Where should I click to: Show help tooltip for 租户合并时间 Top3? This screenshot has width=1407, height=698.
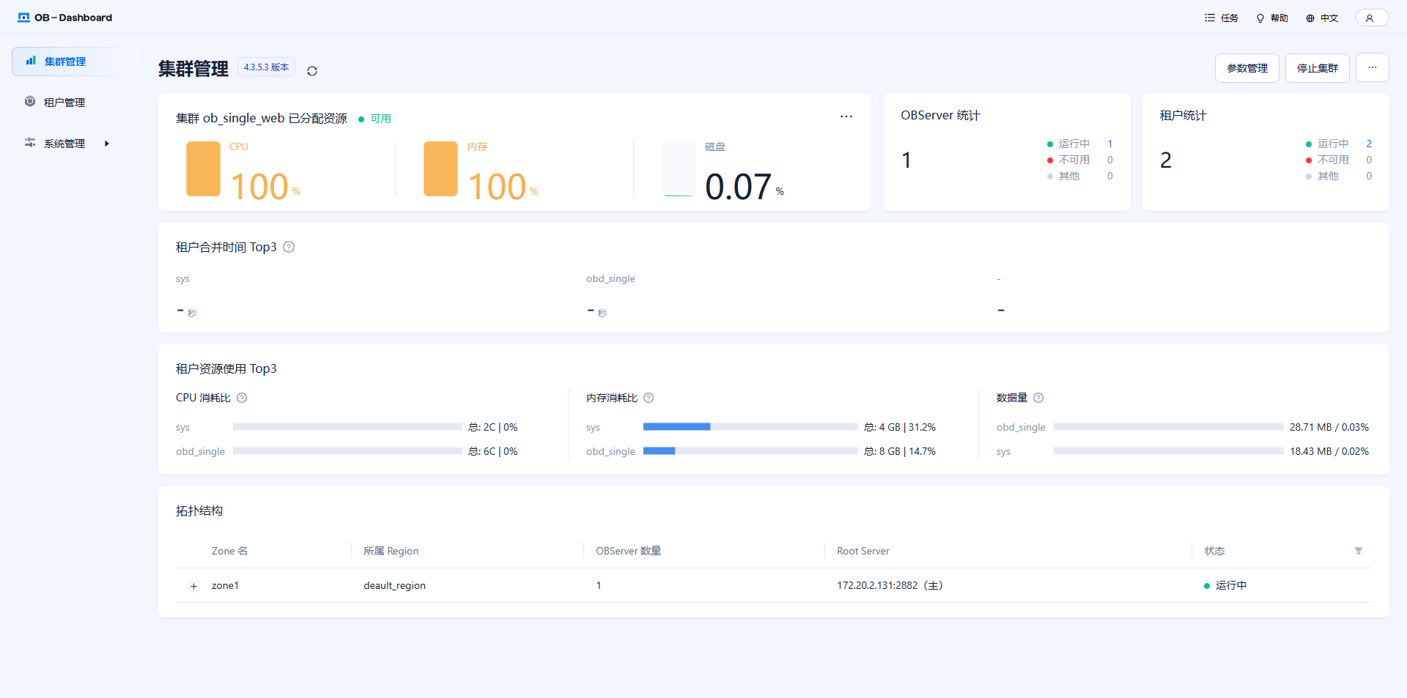[289, 247]
